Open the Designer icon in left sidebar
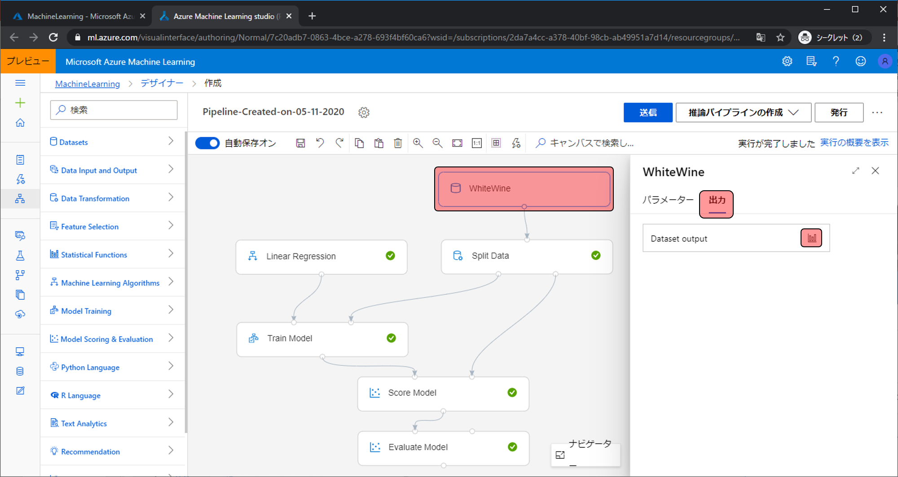 point(20,199)
